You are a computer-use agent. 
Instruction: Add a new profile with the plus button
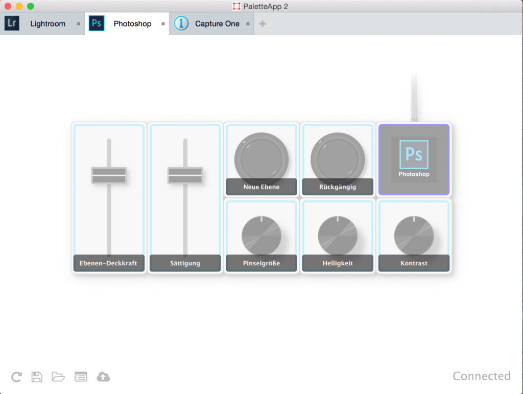(263, 24)
